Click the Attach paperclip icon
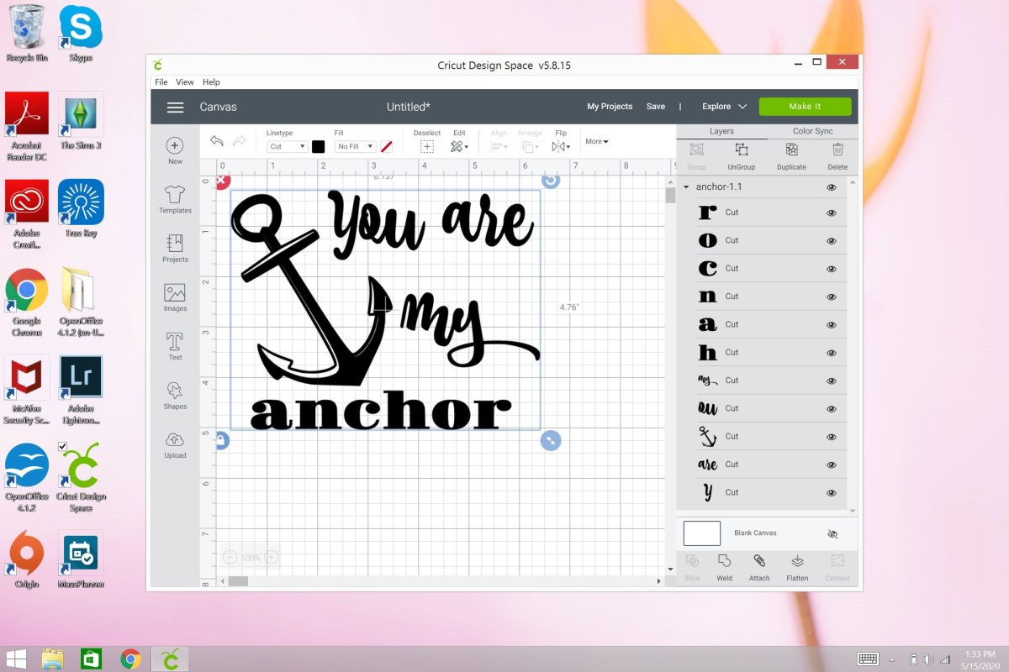The height and width of the screenshot is (672, 1009). [759, 567]
